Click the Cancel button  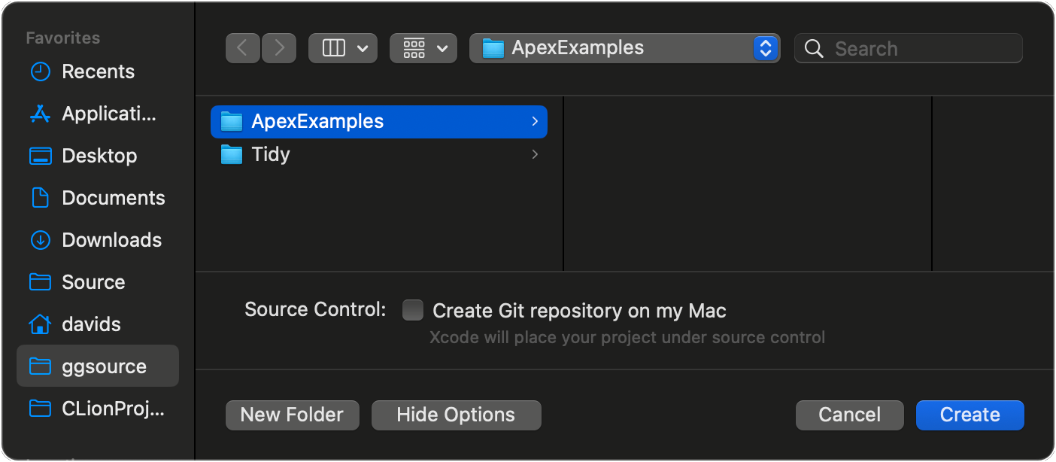[849, 415]
